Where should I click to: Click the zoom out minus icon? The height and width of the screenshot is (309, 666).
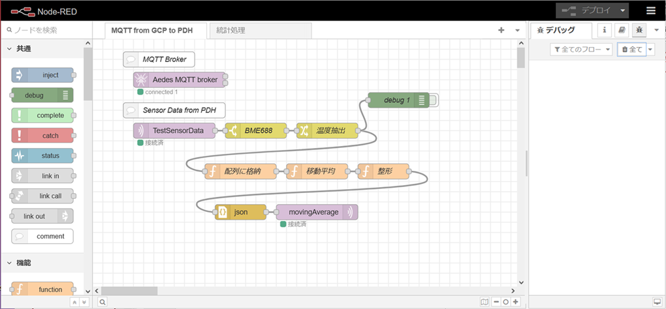point(497,302)
